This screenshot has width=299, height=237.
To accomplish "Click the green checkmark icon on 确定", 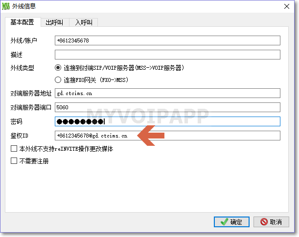I will (224, 222).
